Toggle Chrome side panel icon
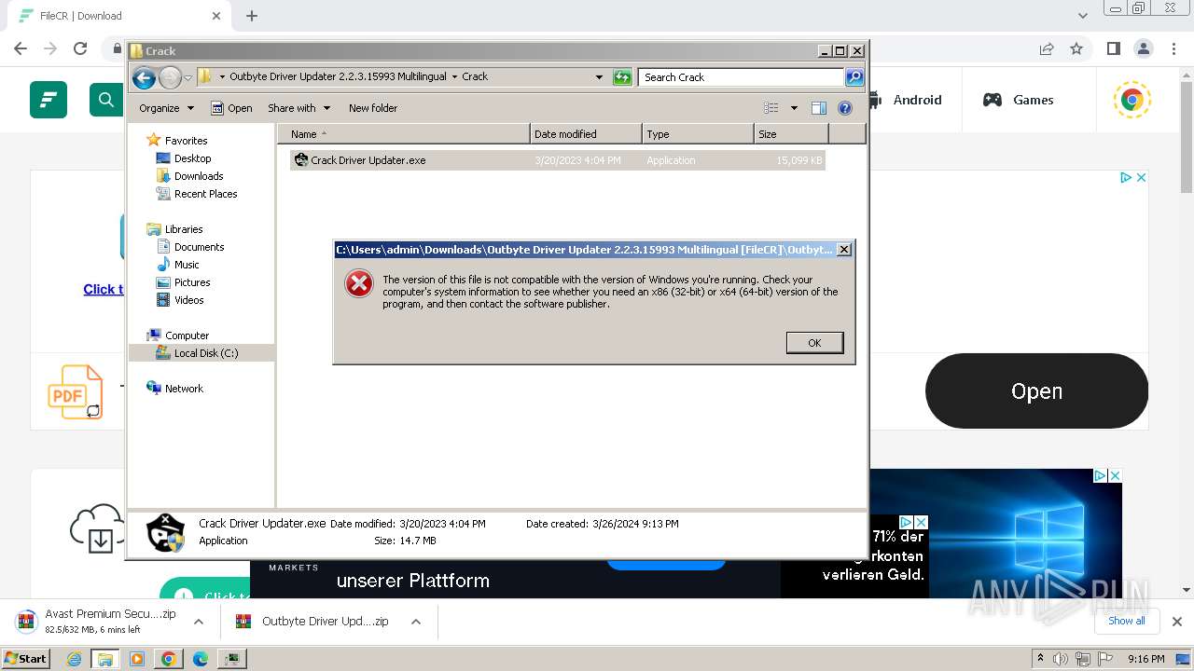The height and width of the screenshot is (671, 1194). pyautogui.click(x=1114, y=48)
